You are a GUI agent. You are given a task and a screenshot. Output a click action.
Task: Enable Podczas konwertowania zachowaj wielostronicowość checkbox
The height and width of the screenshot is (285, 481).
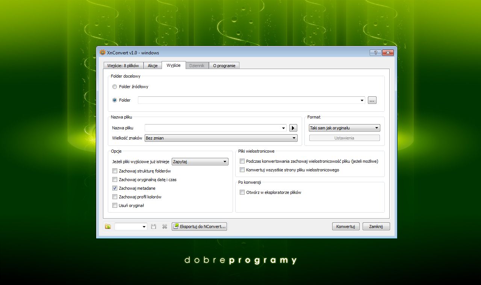tap(242, 161)
